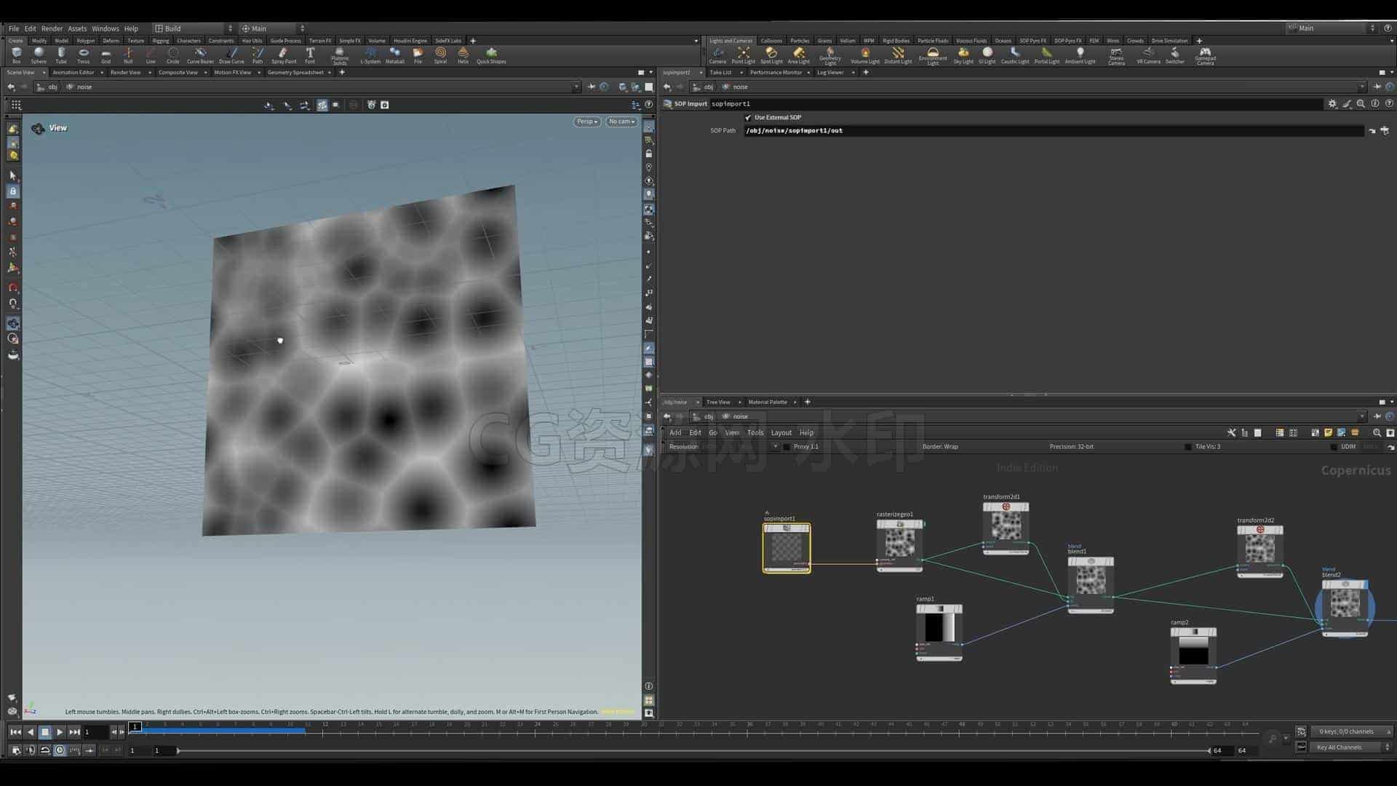Add an Environment Light
The width and height of the screenshot is (1397, 786).
933,56
